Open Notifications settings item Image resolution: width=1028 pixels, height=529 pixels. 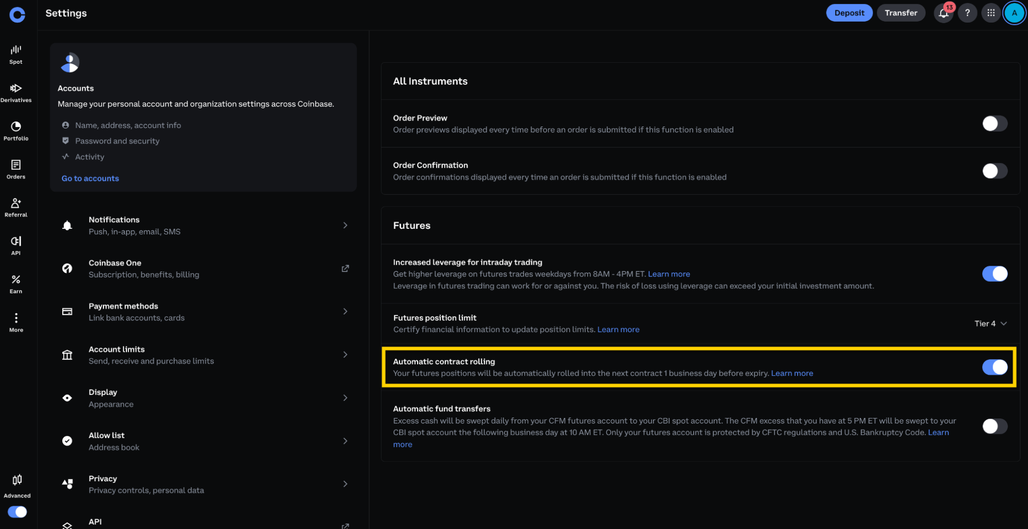click(204, 226)
